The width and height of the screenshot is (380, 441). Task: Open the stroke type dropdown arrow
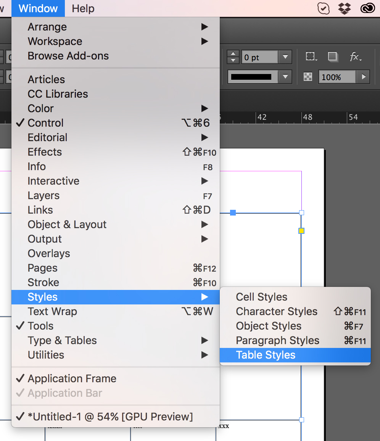pos(285,77)
